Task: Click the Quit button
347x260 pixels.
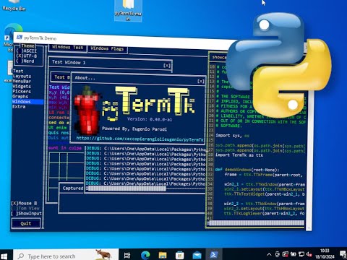Action: tap(26, 223)
